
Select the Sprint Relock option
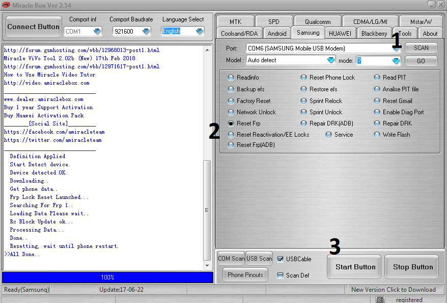coord(304,101)
